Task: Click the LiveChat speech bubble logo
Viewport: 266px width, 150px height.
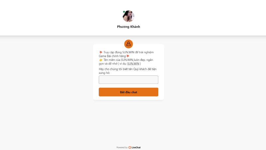Action: pos(130,147)
